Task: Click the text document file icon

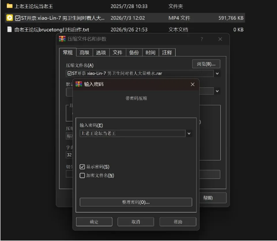Action: tap(9, 29)
